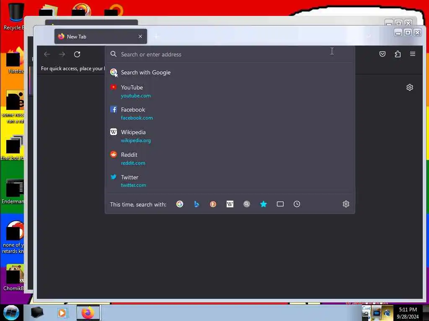
Task: Launch Windows Media Player from taskbar
Action: click(x=62, y=313)
